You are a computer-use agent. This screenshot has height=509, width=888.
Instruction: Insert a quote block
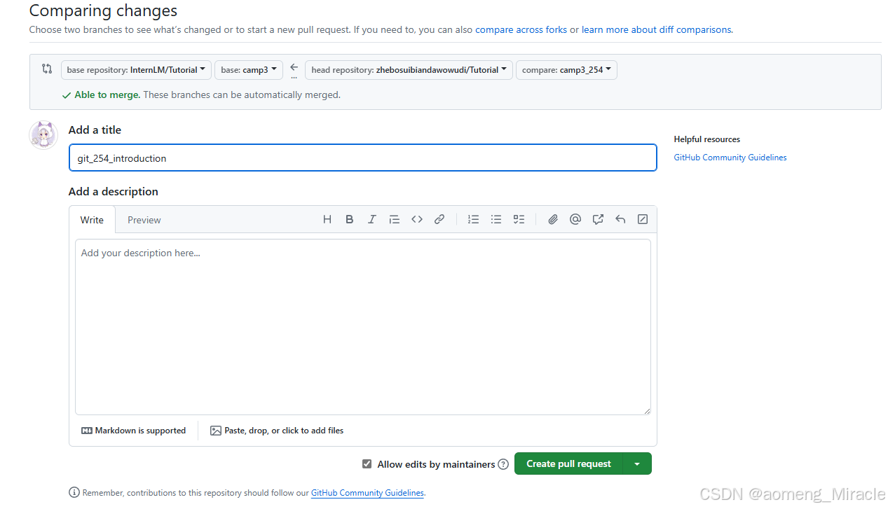395,219
